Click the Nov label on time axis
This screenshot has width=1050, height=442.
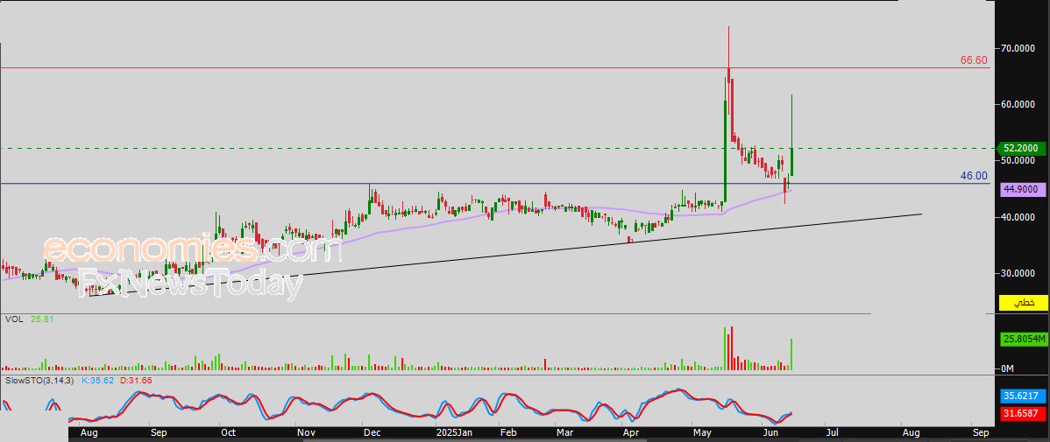coord(306,432)
